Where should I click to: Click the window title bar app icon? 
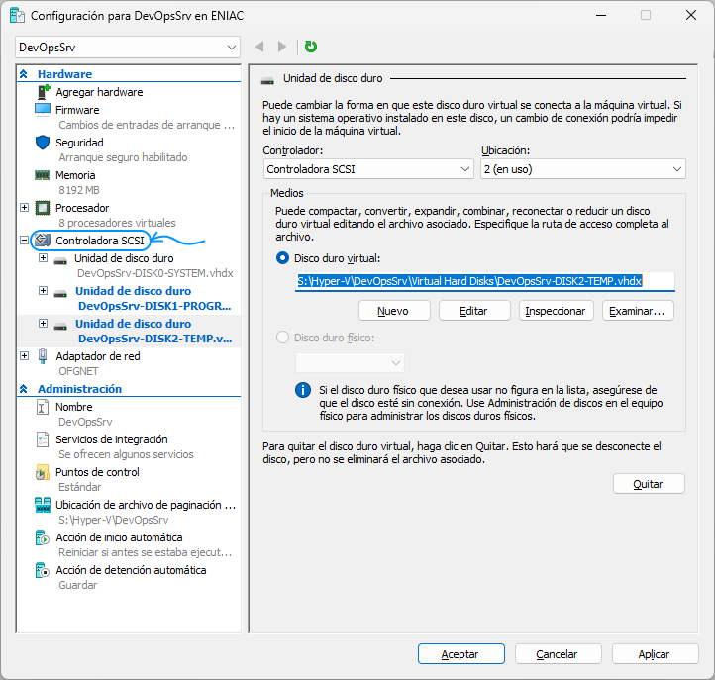(17, 16)
